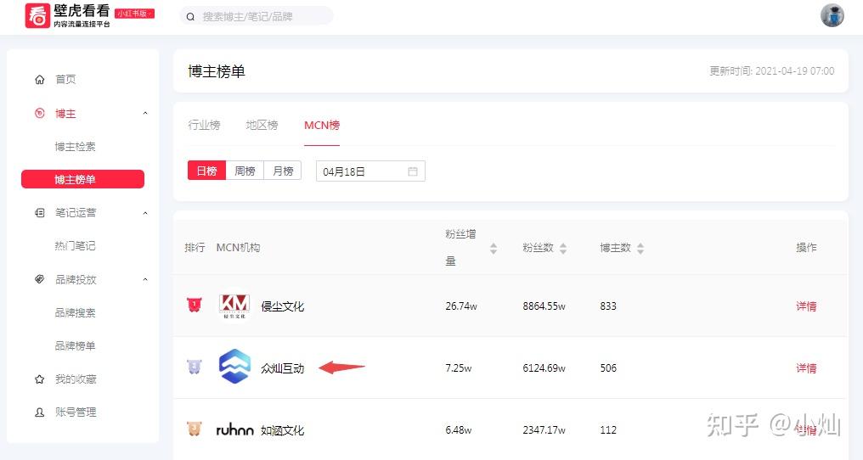Open the calendar icon in date field
This screenshot has height=460, width=863.
coord(413,171)
